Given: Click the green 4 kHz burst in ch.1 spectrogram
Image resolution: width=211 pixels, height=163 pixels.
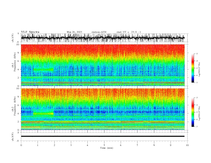Looking at the screenshot, I should click(x=43, y=70).
